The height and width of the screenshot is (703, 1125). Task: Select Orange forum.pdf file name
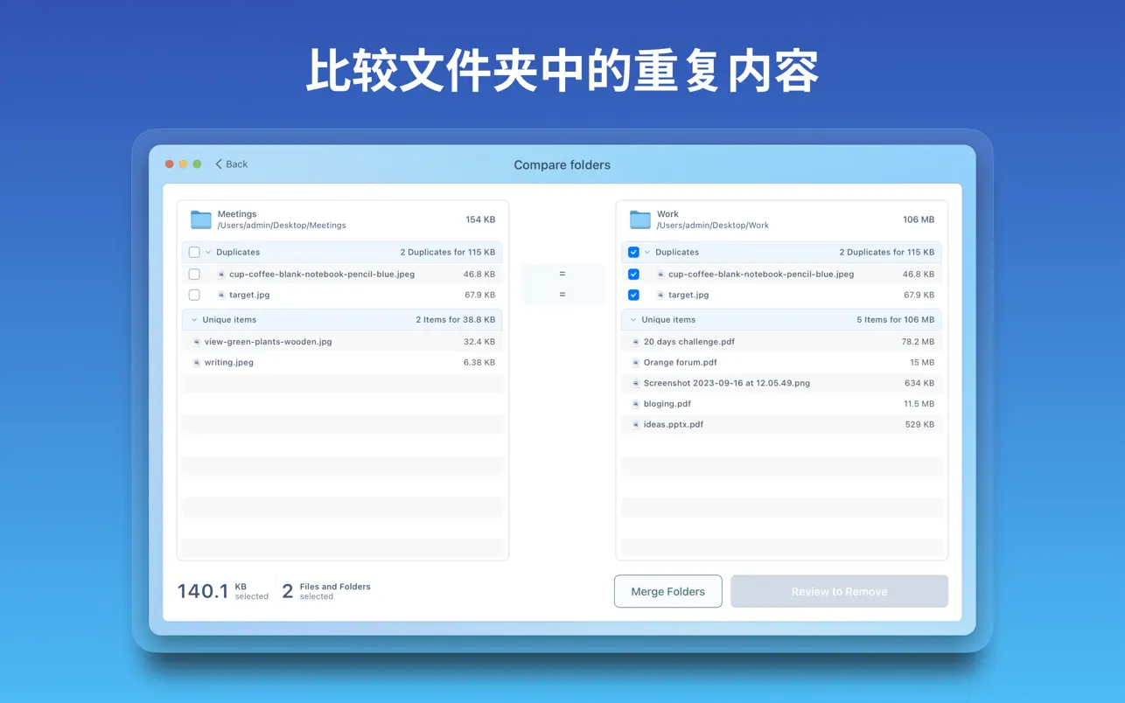(x=681, y=362)
